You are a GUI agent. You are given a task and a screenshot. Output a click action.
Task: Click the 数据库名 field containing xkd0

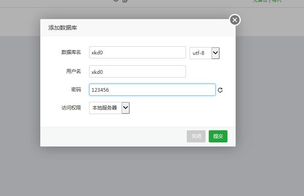137,52
